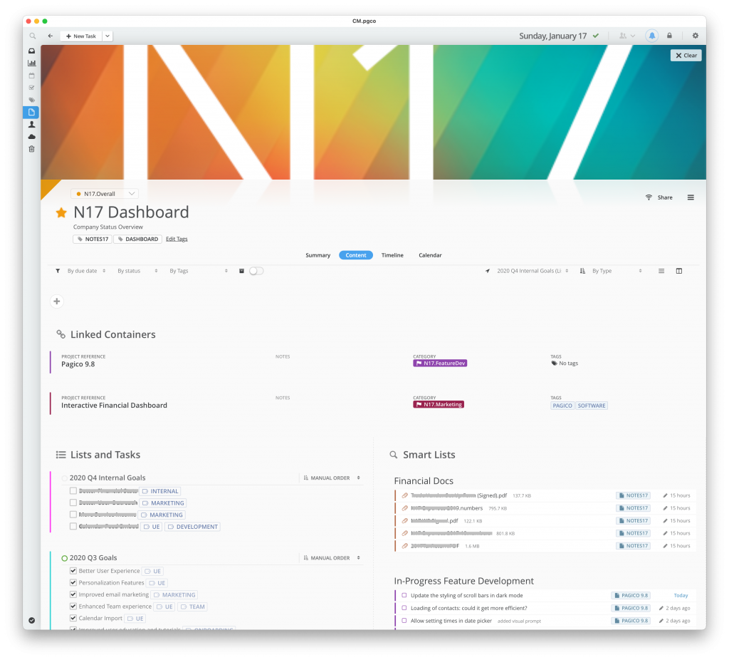Open the tasks checkmark icon in sidebar
The image size is (729, 660).
pos(31,88)
